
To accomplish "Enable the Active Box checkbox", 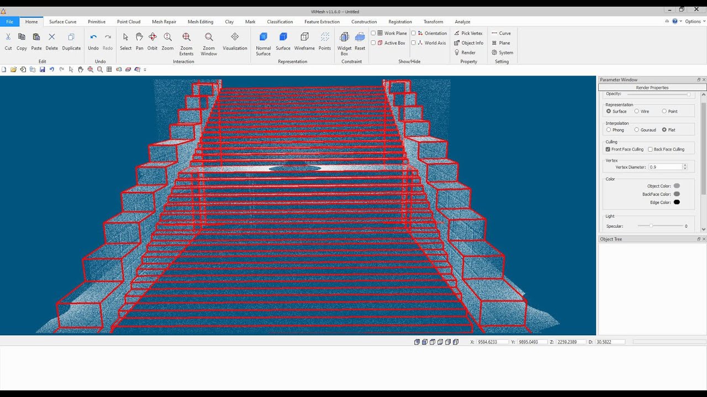I will pos(373,43).
